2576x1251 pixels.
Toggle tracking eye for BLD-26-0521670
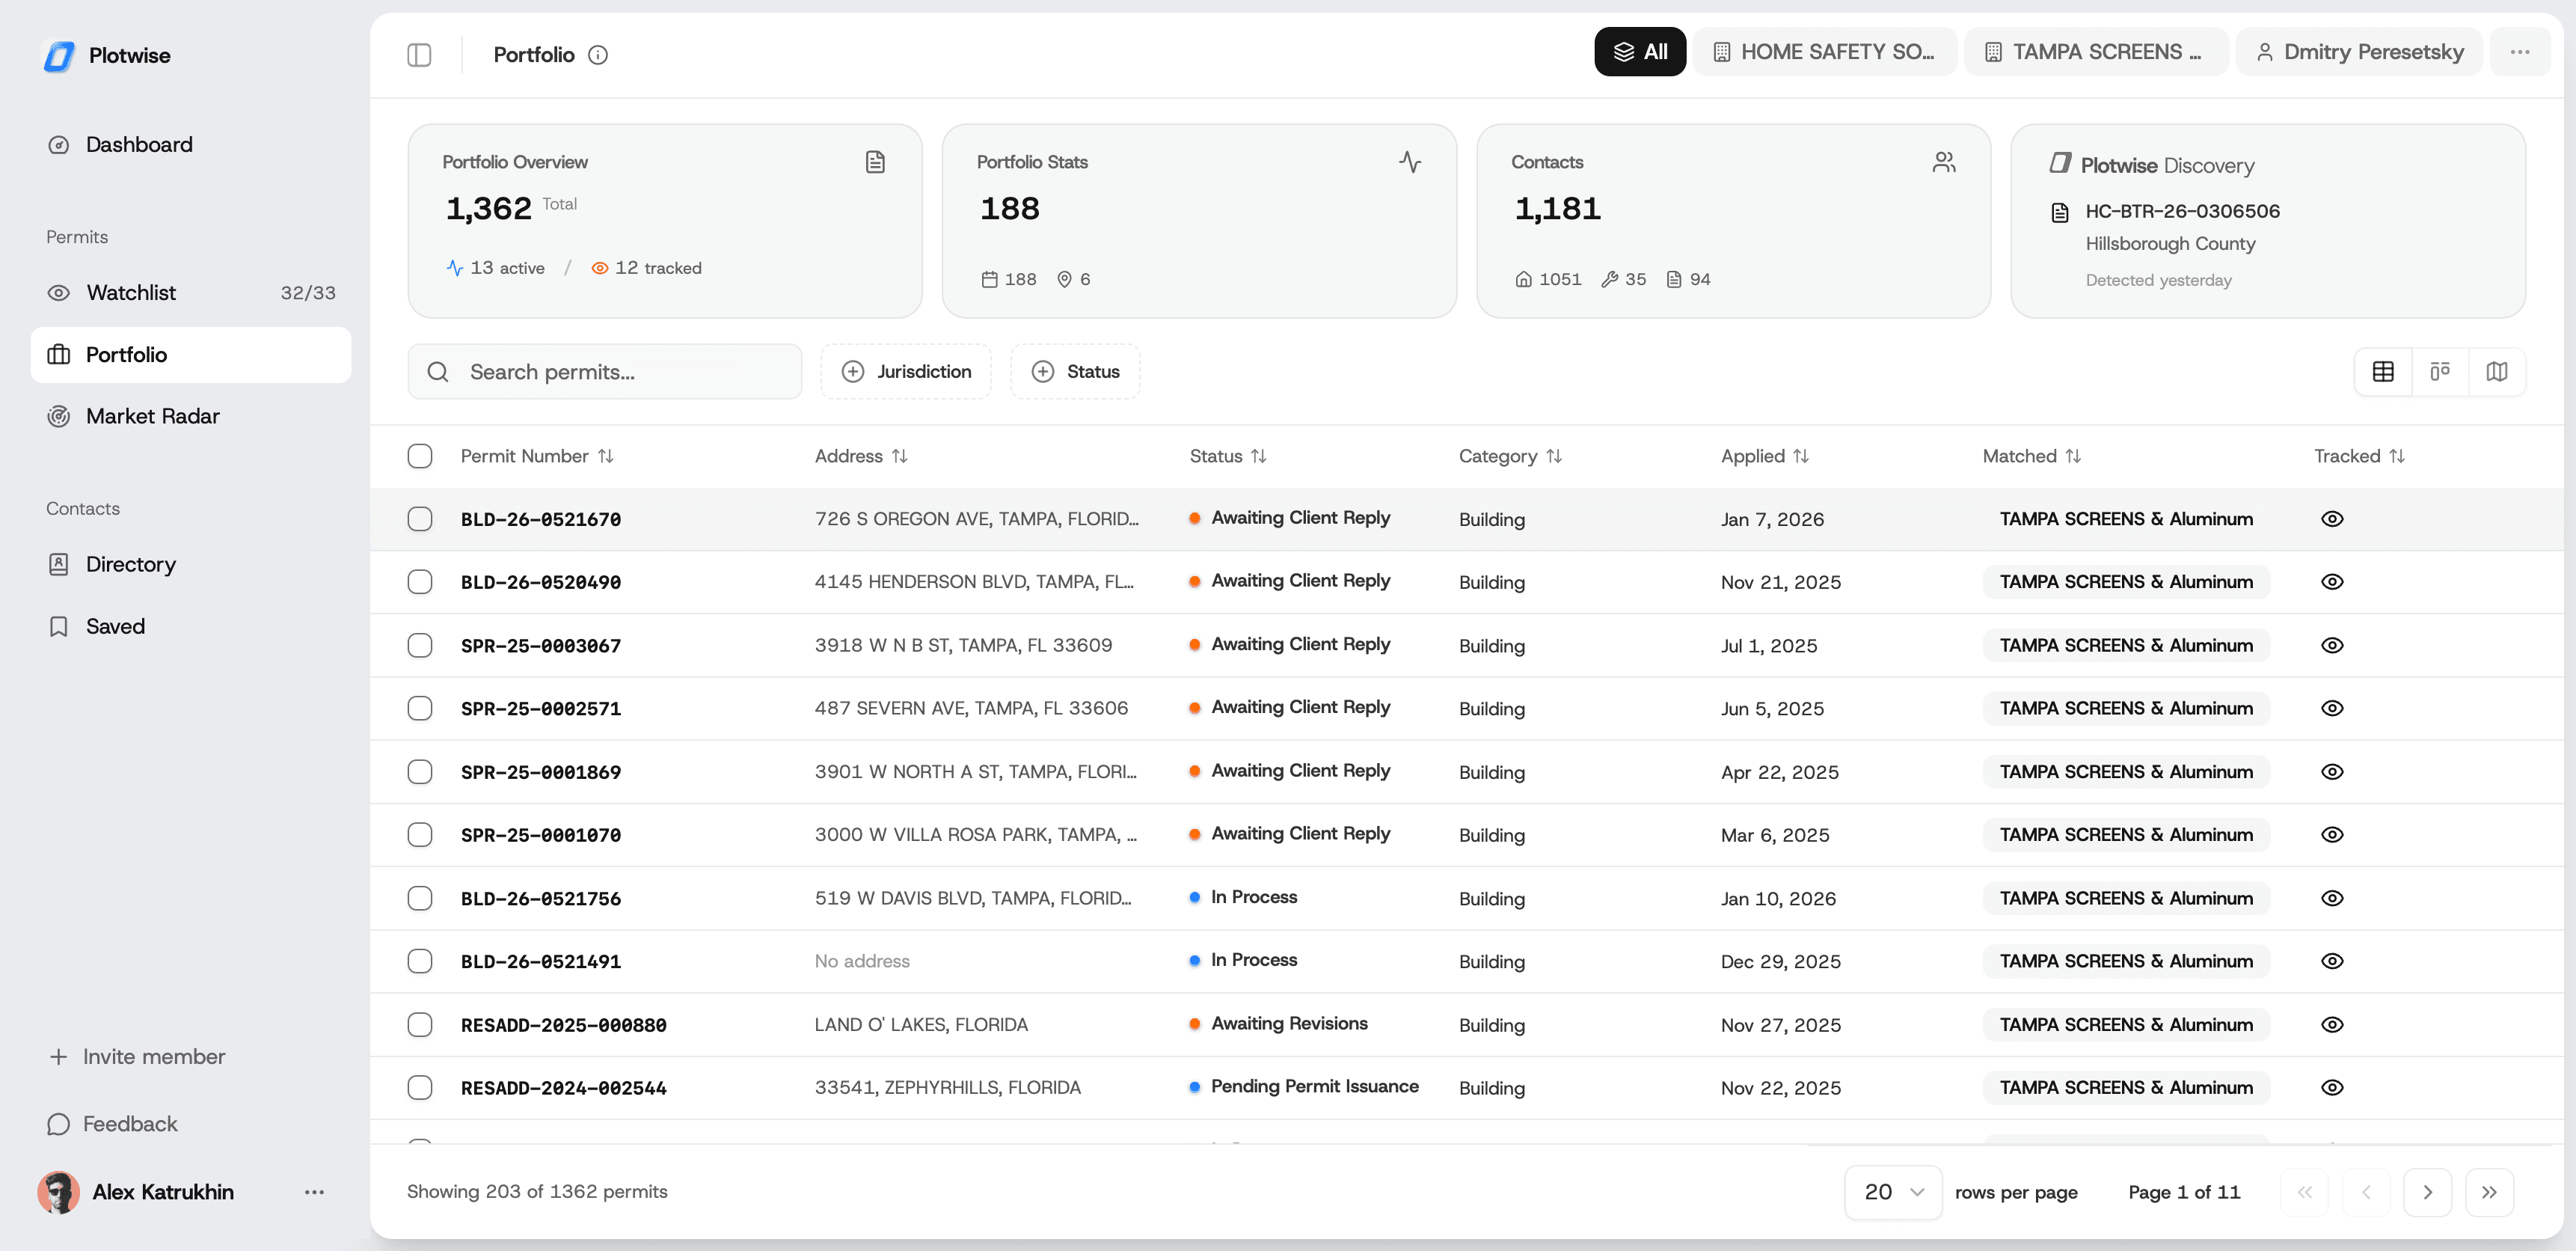click(x=2332, y=518)
